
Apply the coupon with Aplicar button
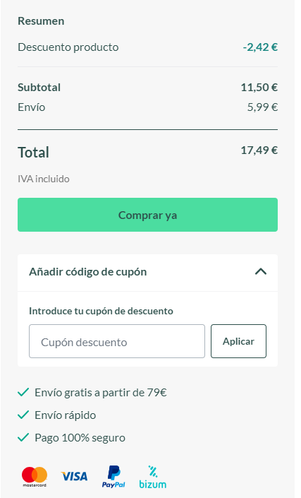tap(238, 341)
